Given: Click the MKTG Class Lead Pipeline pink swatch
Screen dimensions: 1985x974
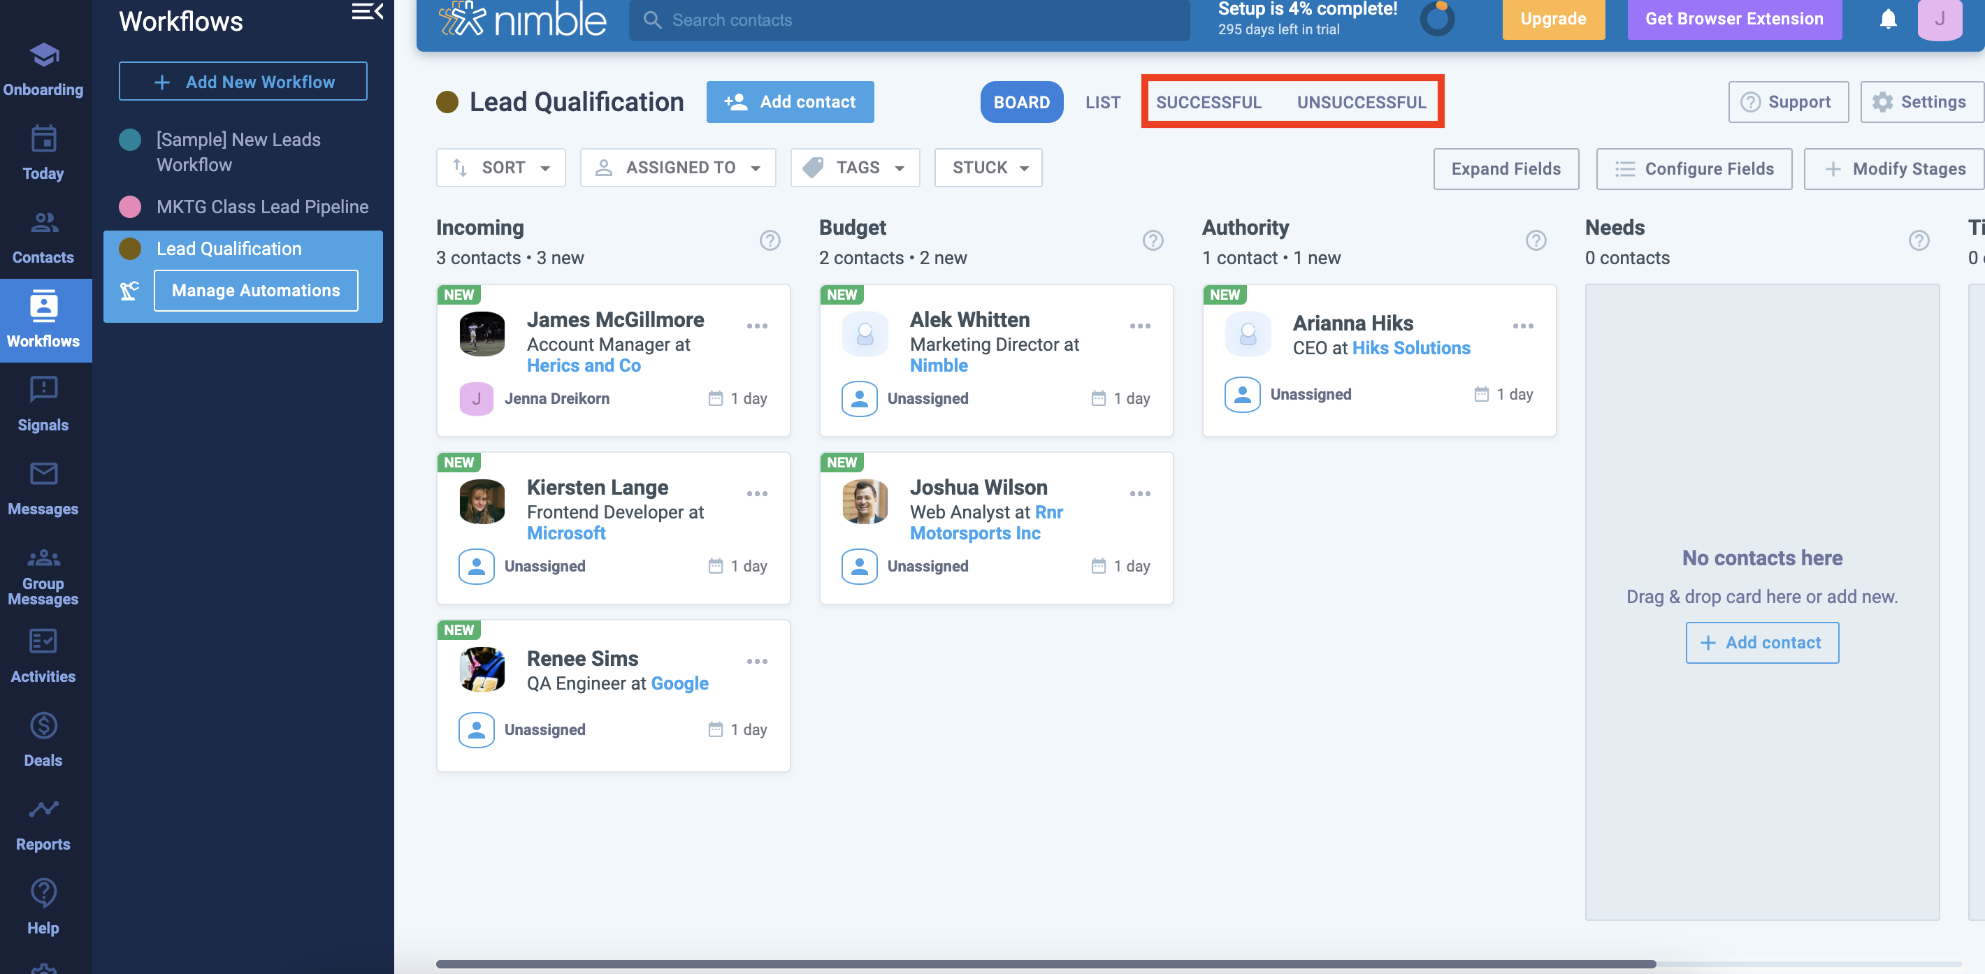Looking at the screenshot, I should (129, 207).
